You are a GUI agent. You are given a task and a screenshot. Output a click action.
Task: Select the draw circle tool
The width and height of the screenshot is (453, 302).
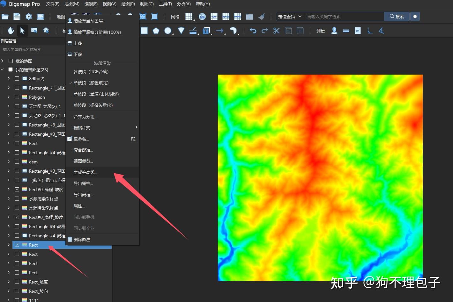[x=168, y=31]
